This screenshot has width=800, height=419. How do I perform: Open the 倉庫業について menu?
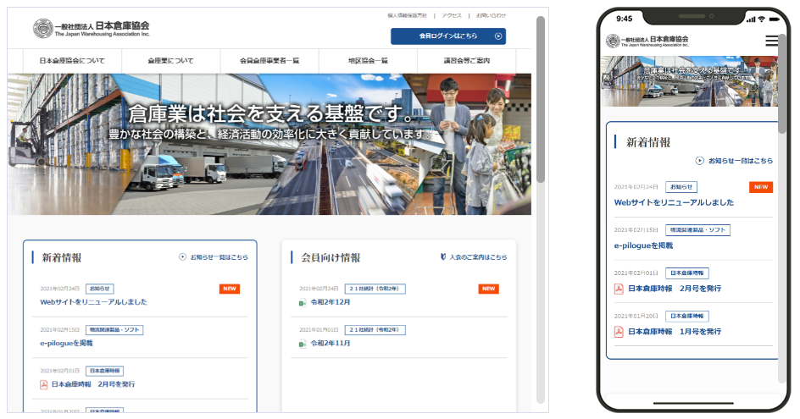pos(171,61)
